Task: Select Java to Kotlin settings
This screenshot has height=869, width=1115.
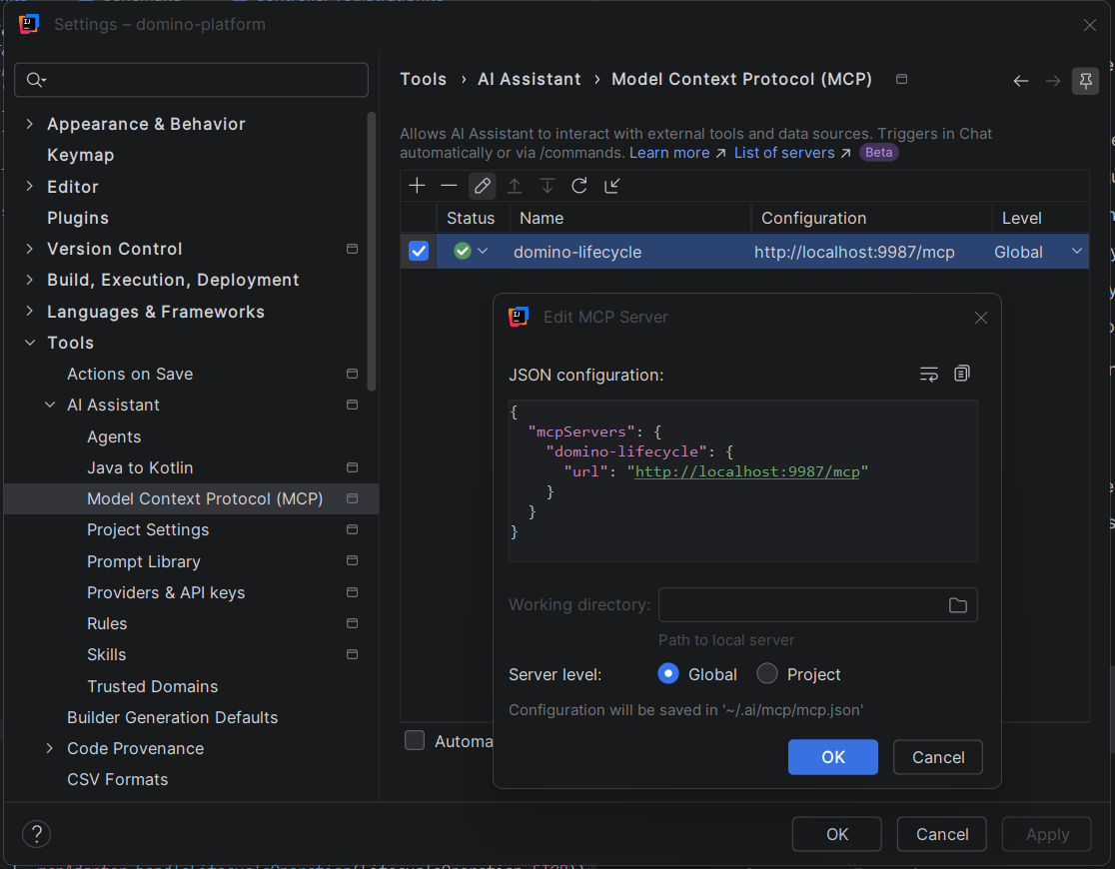Action: [x=140, y=467]
